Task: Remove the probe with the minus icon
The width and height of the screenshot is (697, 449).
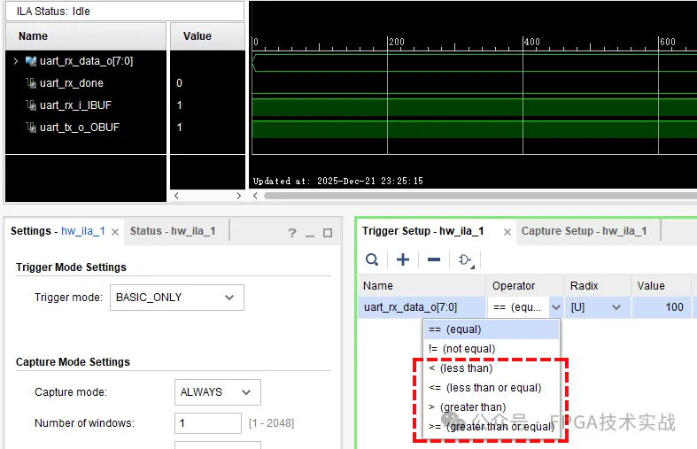Action: pos(433,259)
